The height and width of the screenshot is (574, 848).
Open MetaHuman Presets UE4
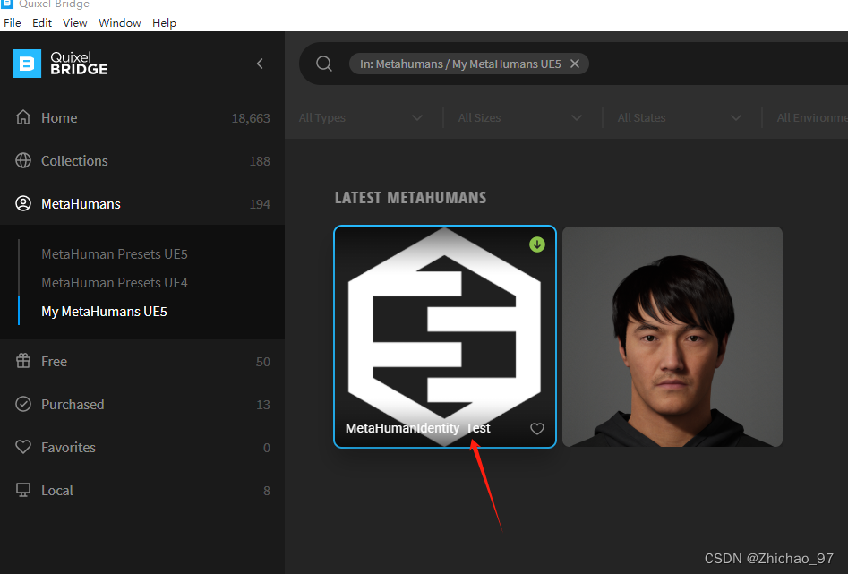coord(115,282)
